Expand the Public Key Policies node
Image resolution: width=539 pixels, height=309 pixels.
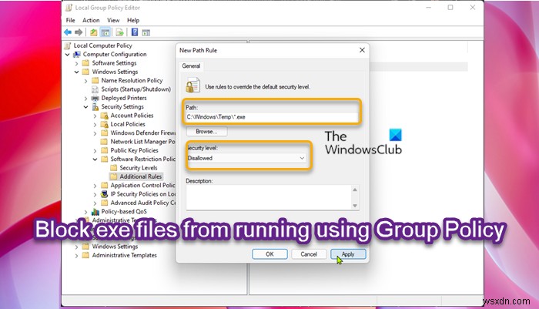tap(95, 151)
